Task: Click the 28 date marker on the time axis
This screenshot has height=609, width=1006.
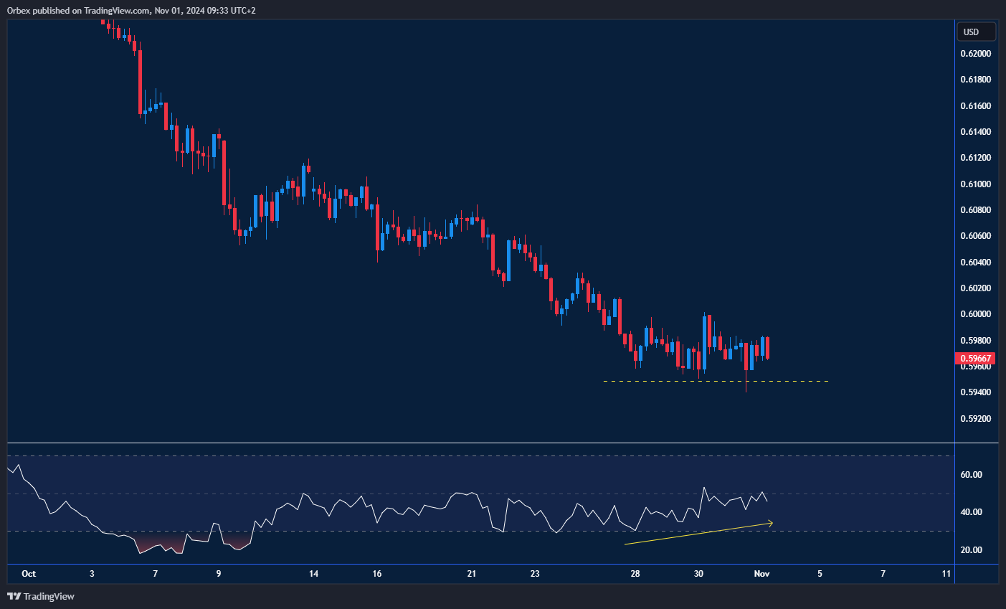Action: (635, 573)
